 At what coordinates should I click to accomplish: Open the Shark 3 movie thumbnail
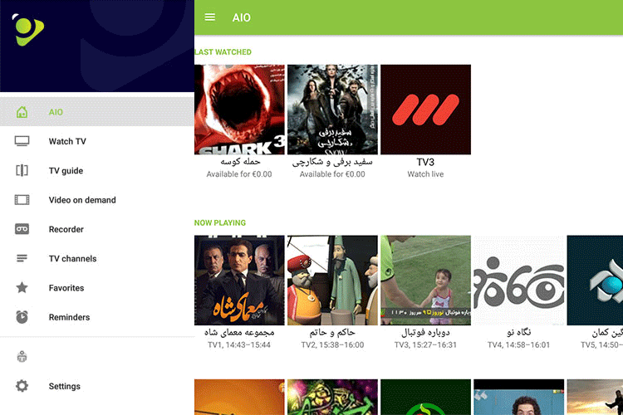click(239, 110)
